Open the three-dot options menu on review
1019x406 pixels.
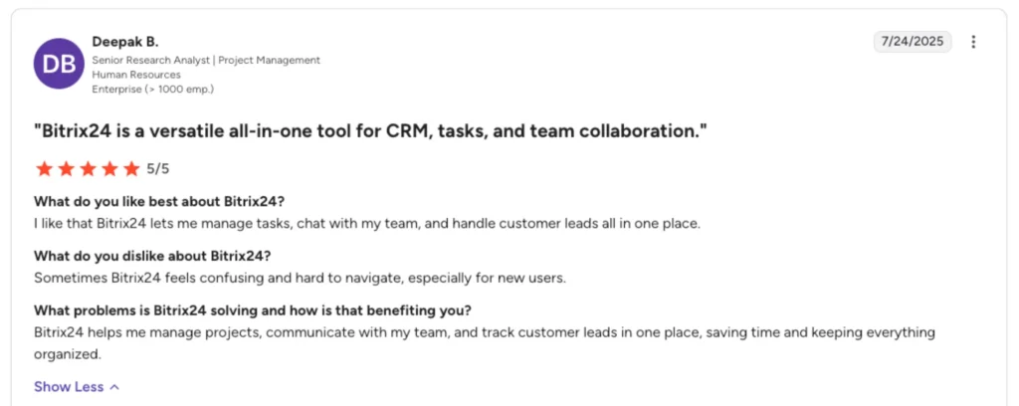[973, 42]
